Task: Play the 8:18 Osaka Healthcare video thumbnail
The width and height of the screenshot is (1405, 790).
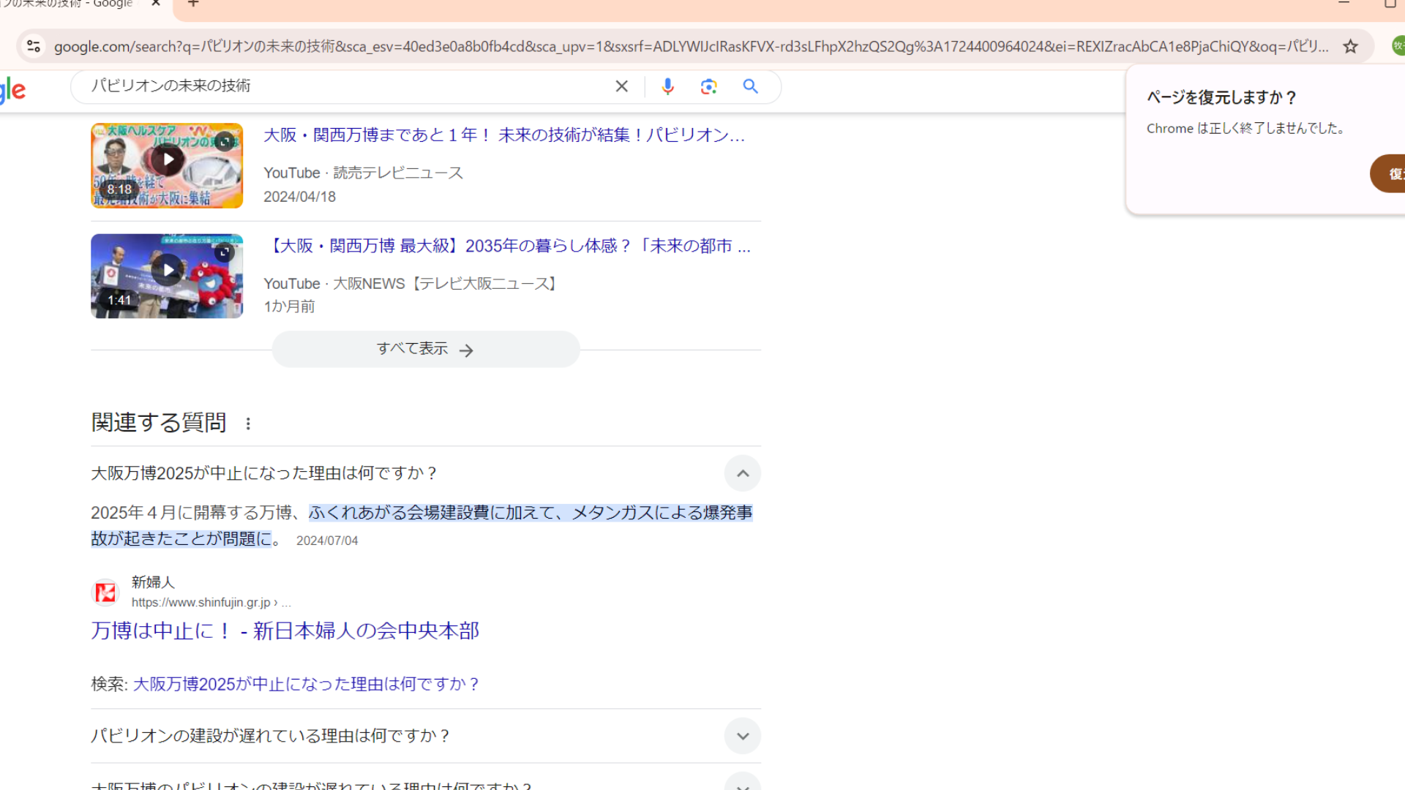Action: pyautogui.click(x=167, y=165)
